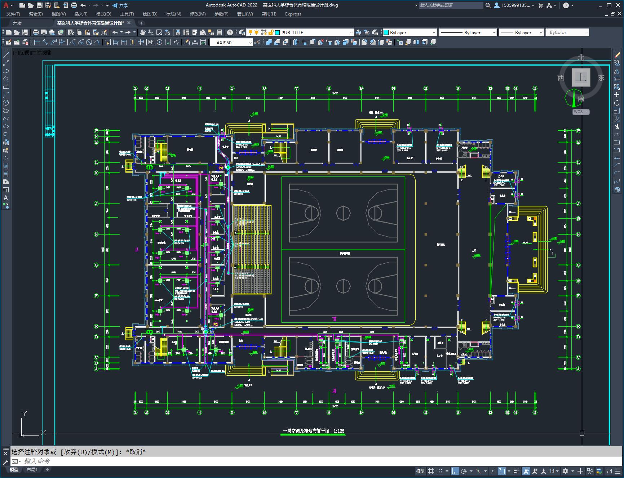Switch to the 模型 model tab at bottom left
Viewport: 624px width, 478px height.
click(x=14, y=469)
